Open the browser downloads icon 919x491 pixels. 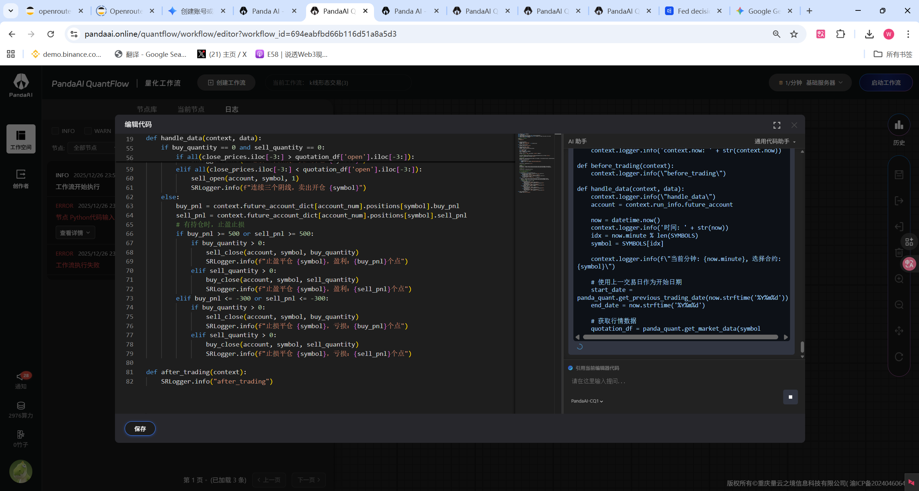point(869,34)
